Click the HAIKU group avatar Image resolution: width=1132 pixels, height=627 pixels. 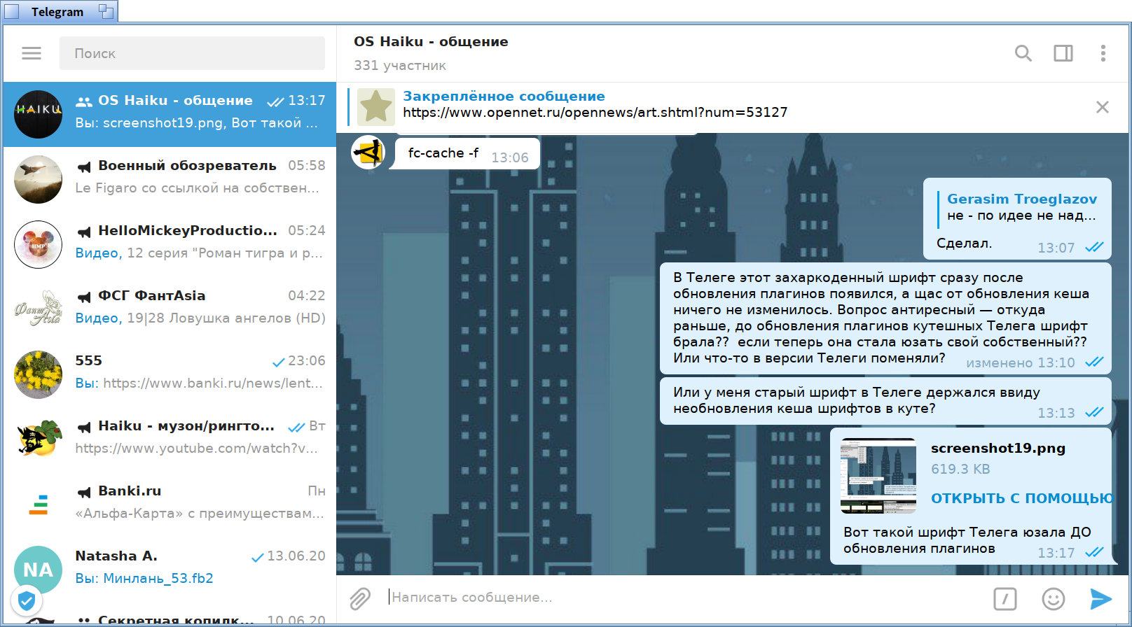click(39, 114)
